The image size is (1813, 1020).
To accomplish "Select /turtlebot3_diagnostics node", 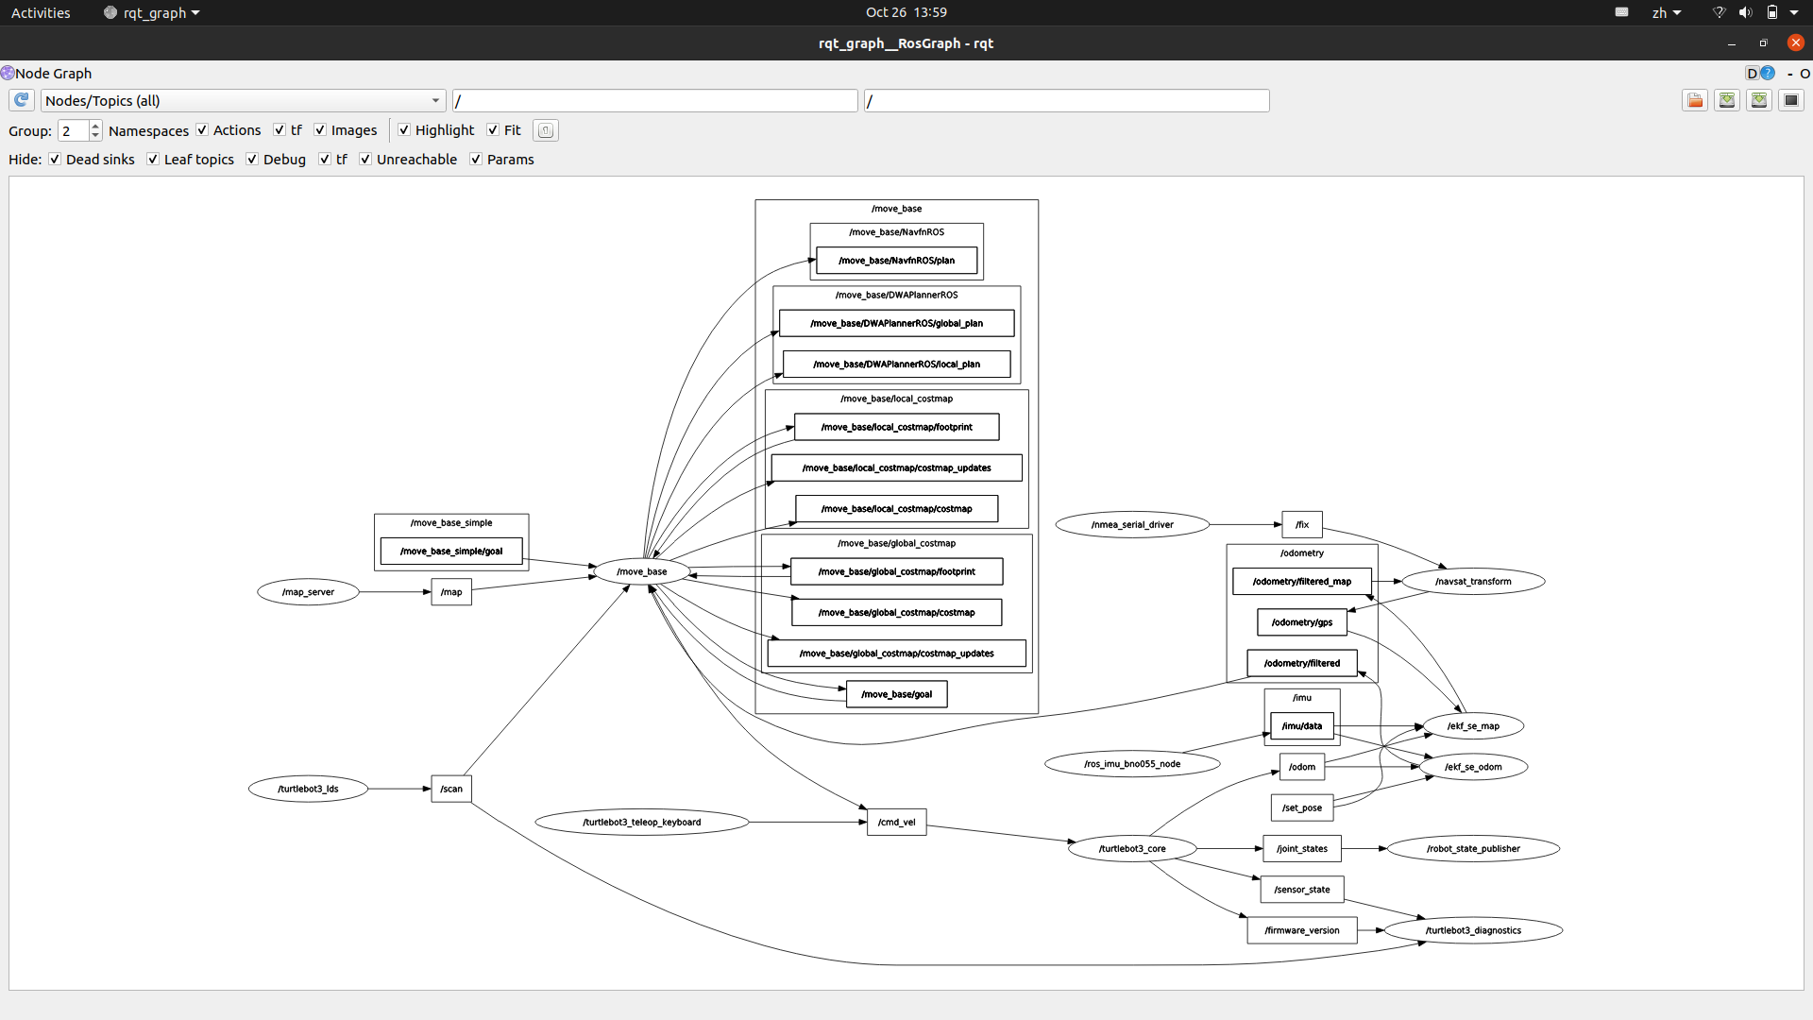I will (1473, 930).
